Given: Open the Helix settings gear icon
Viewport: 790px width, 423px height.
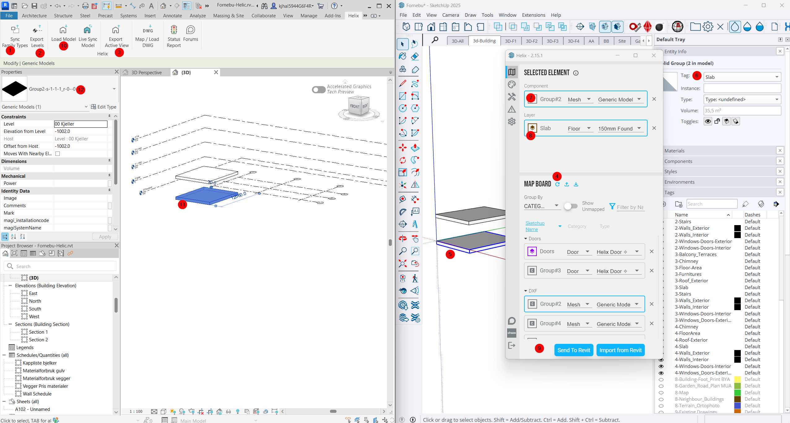Looking at the screenshot, I should tap(512, 122).
